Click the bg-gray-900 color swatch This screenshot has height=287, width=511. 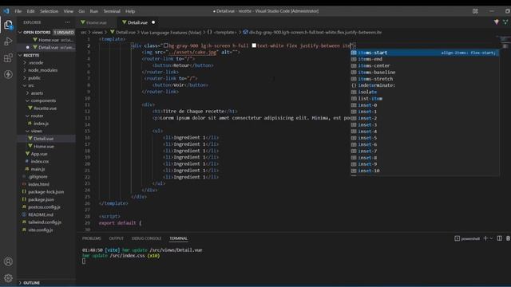(166, 45)
